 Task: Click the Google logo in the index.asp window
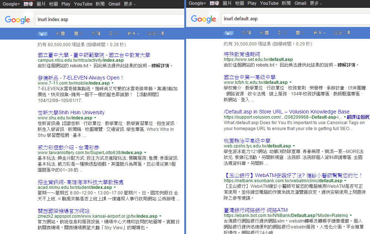click(17, 20)
